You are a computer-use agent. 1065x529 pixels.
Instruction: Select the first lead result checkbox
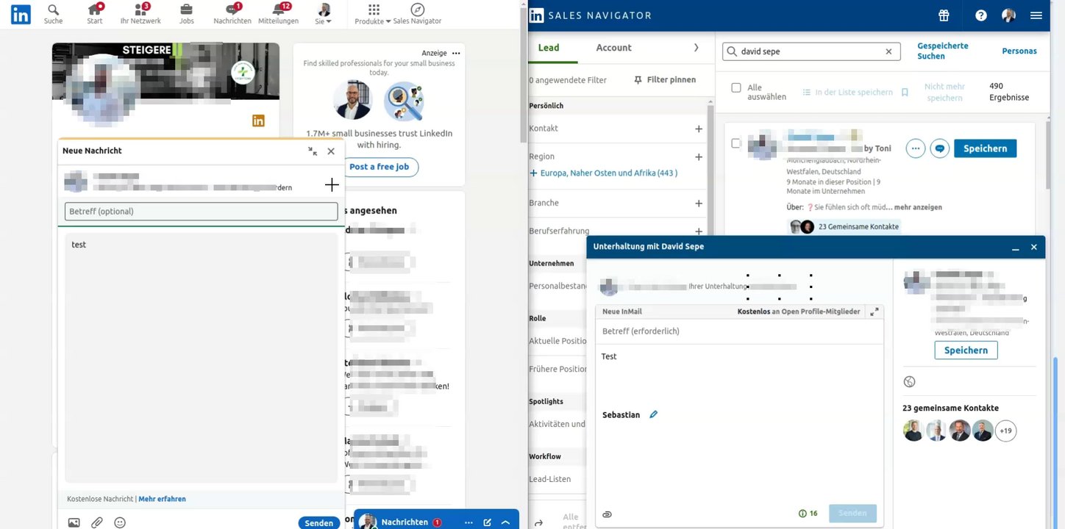pyautogui.click(x=736, y=143)
